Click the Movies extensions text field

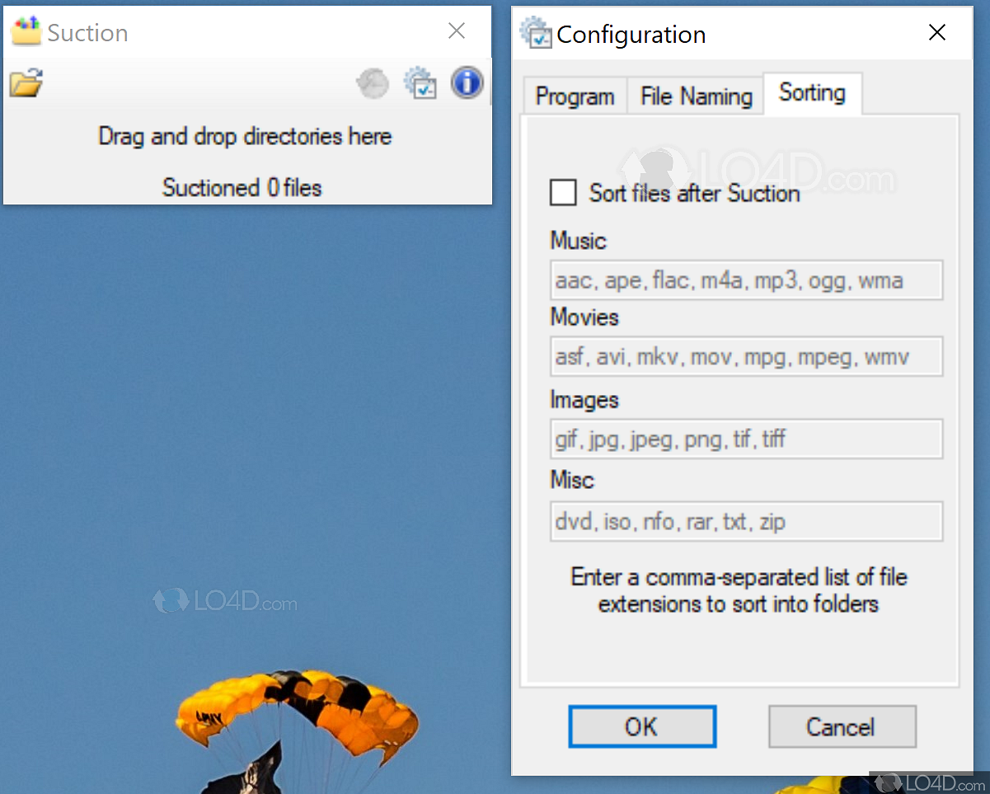pyautogui.click(x=746, y=357)
